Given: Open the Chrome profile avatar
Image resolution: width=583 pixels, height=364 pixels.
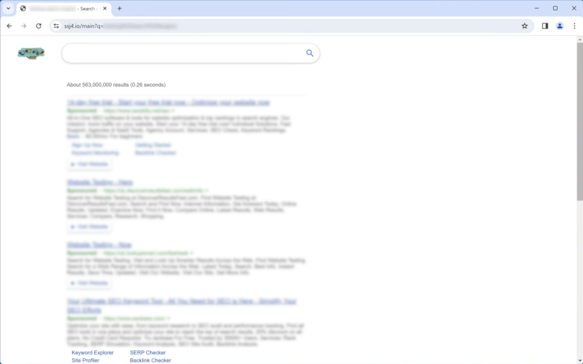Looking at the screenshot, I should point(560,26).
